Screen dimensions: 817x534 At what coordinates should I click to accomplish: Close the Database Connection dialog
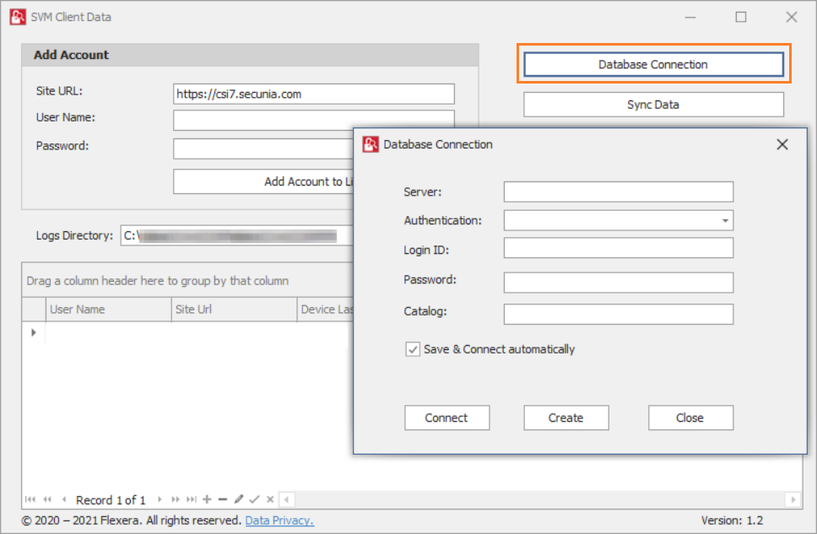(x=782, y=144)
